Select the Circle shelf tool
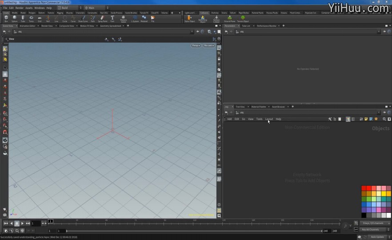 click(x=65, y=19)
